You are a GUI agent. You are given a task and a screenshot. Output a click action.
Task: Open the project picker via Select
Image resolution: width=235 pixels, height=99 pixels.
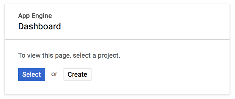point(31,75)
